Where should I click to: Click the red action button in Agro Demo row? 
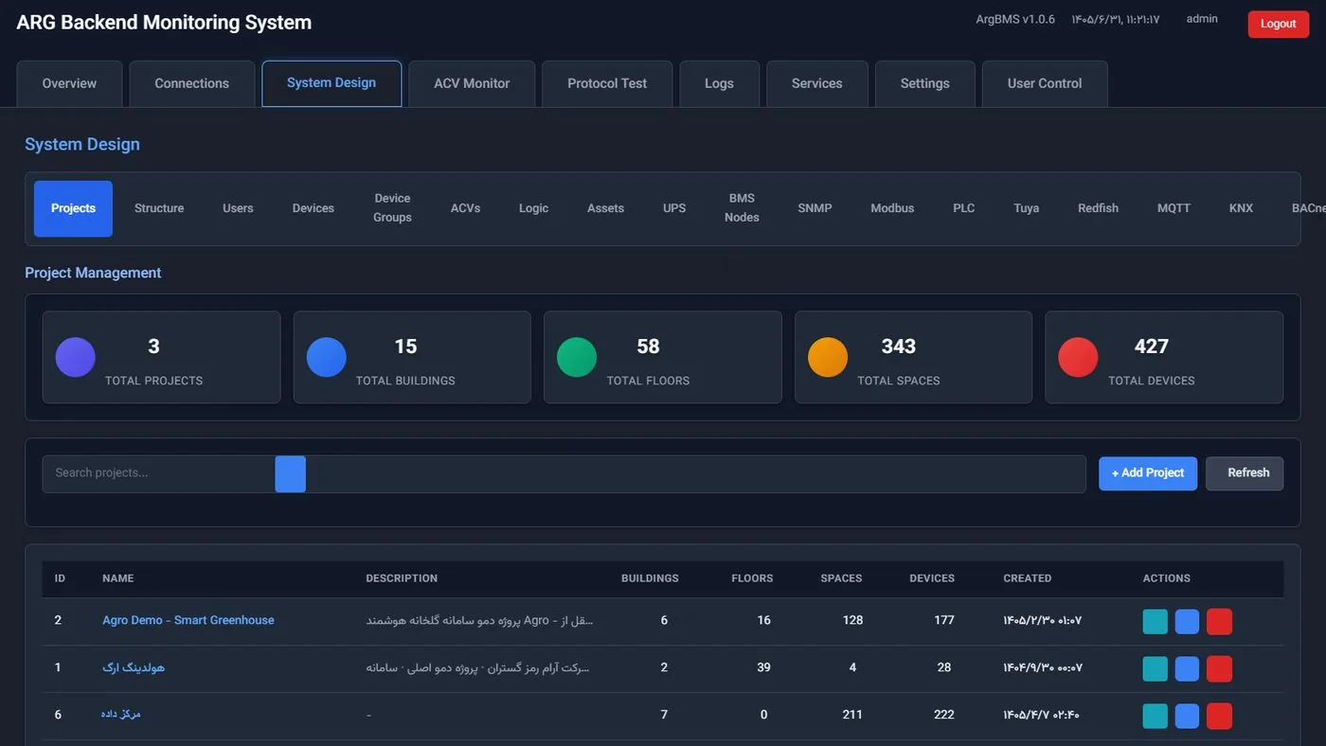pyautogui.click(x=1219, y=621)
